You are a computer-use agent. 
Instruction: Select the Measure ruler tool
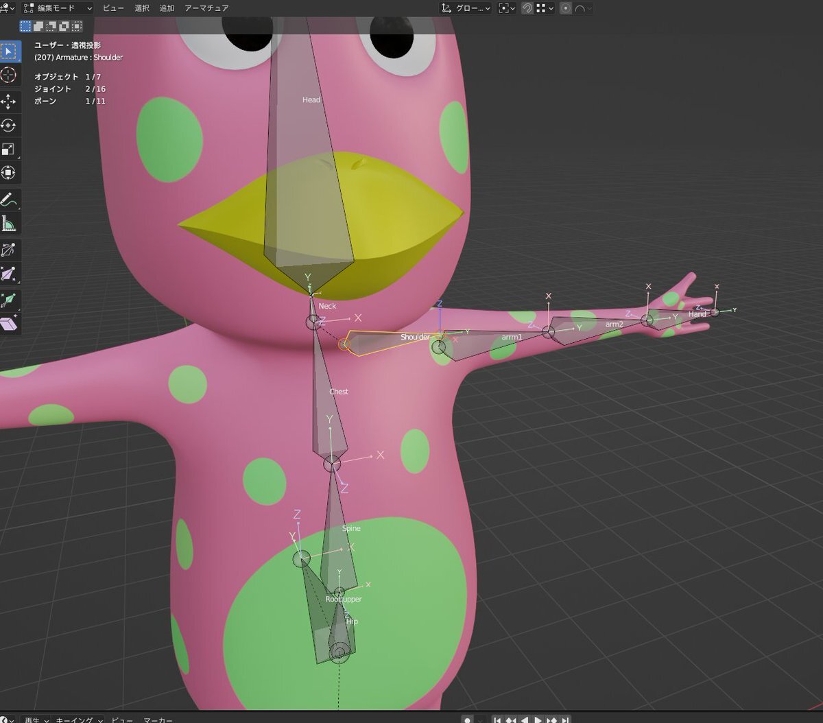coord(9,224)
